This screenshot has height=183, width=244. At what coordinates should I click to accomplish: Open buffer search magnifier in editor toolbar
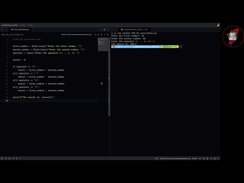coord(98,35)
